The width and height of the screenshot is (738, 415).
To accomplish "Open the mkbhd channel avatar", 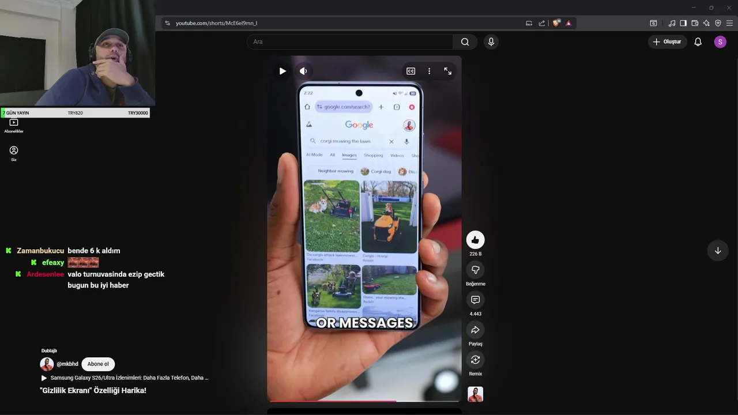I will 47,364.
